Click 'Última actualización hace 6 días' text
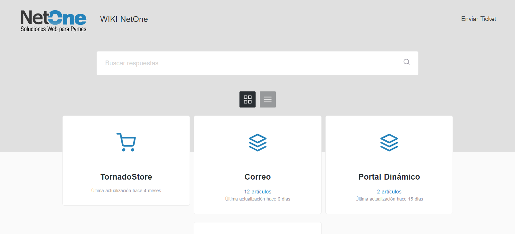This screenshot has height=234, width=515. (257, 199)
